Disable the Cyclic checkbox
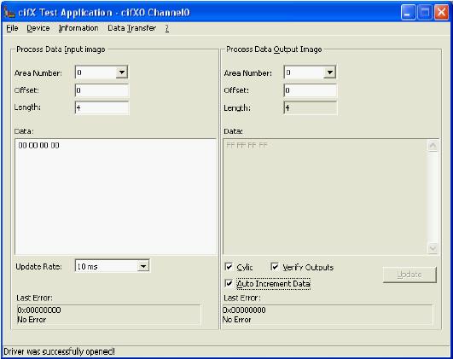The width and height of the screenshot is (453, 359). (x=229, y=267)
